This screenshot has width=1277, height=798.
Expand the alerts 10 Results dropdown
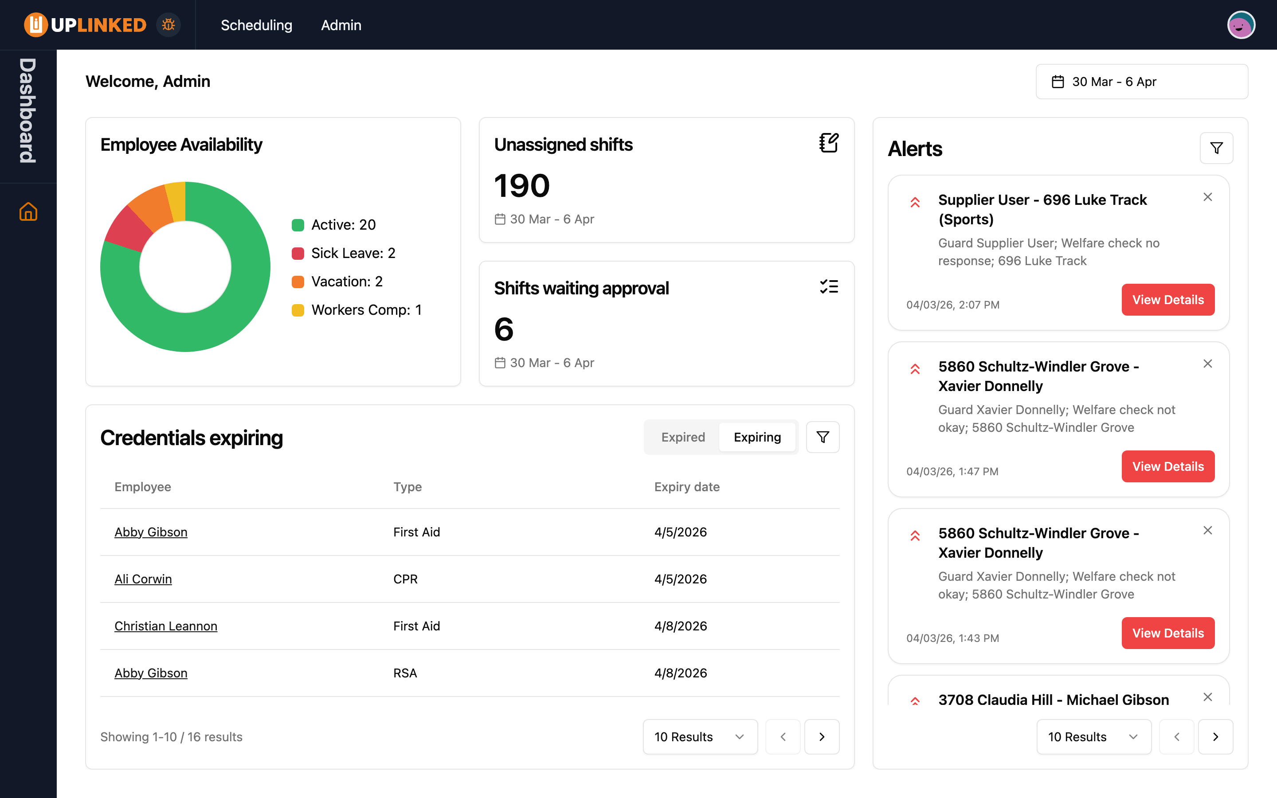[1093, 737]
